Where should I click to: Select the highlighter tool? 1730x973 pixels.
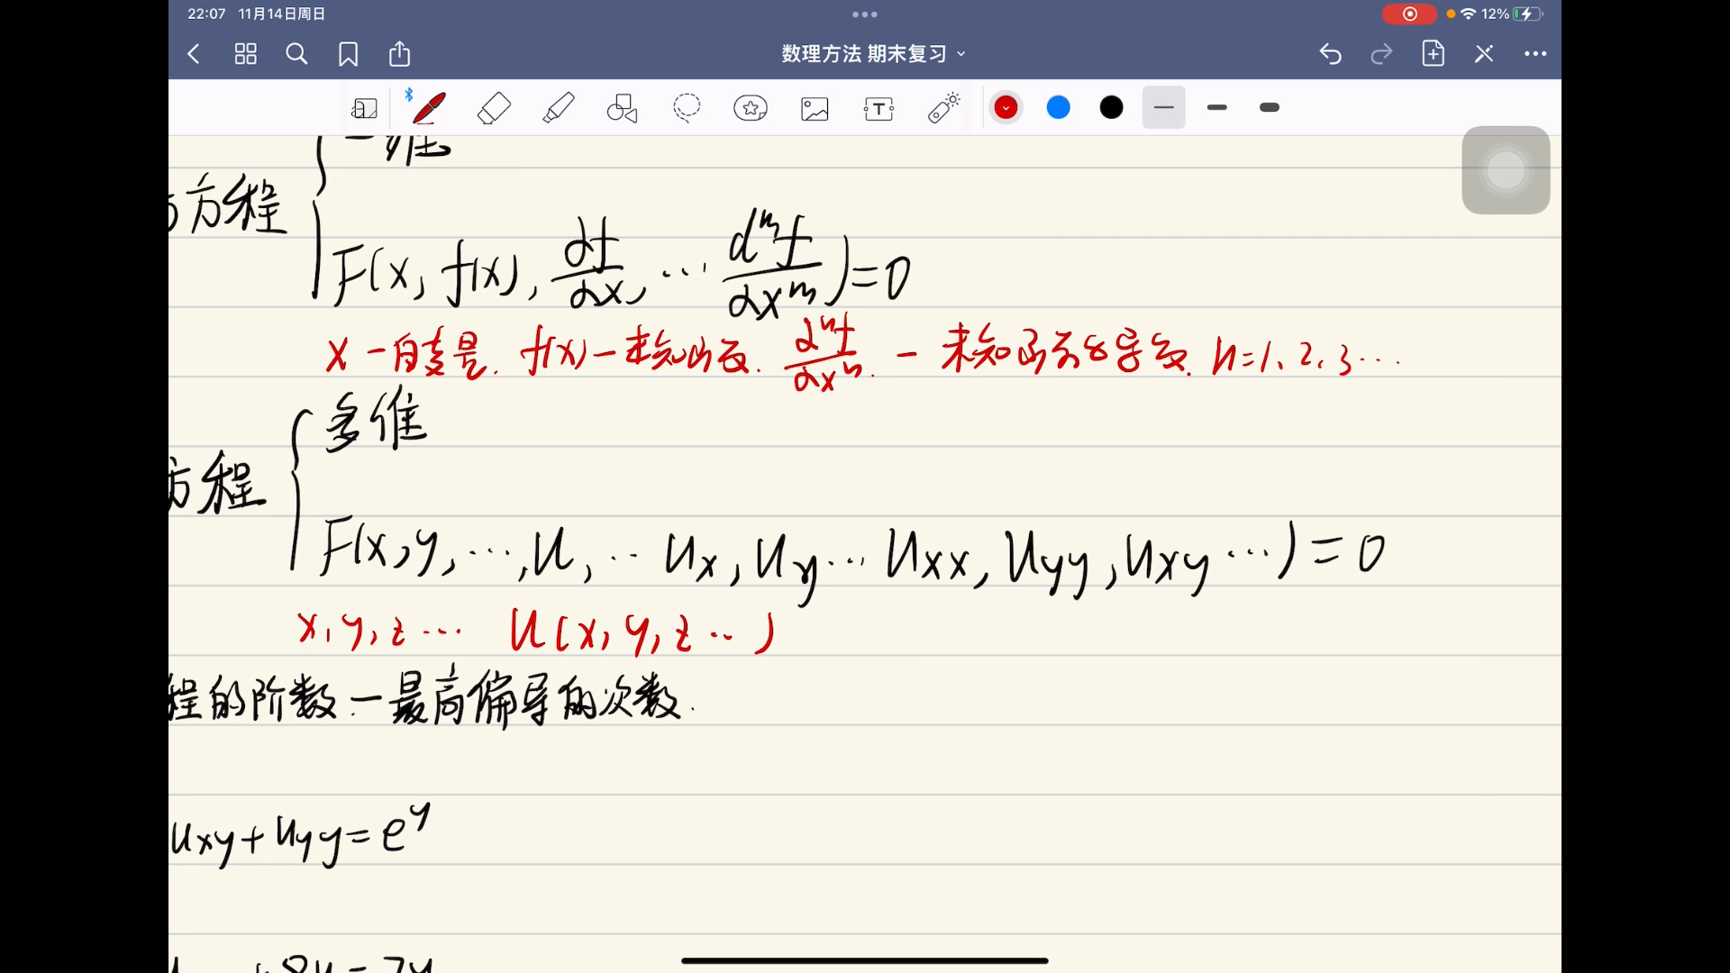pyautogui.click(x=559, y=107)
